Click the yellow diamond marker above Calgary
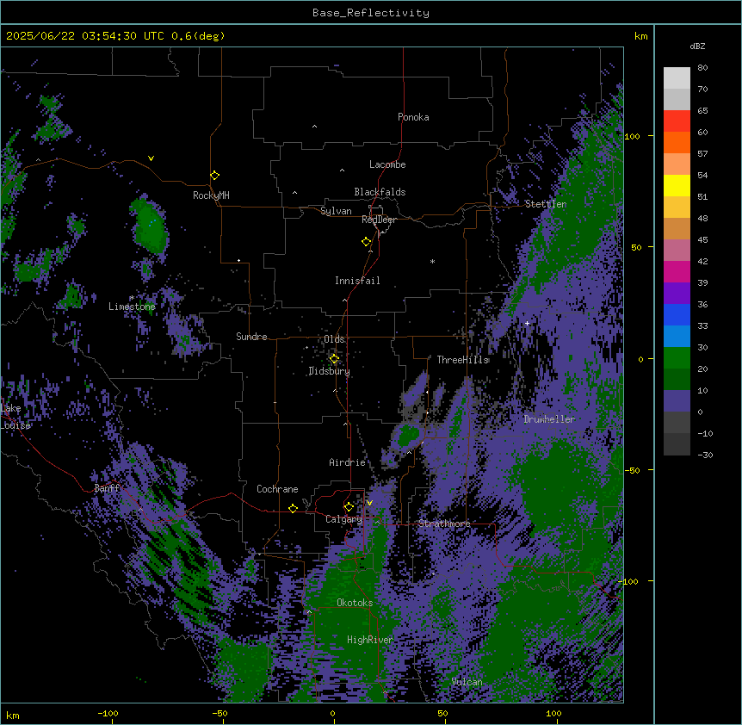 pos(349,507)
